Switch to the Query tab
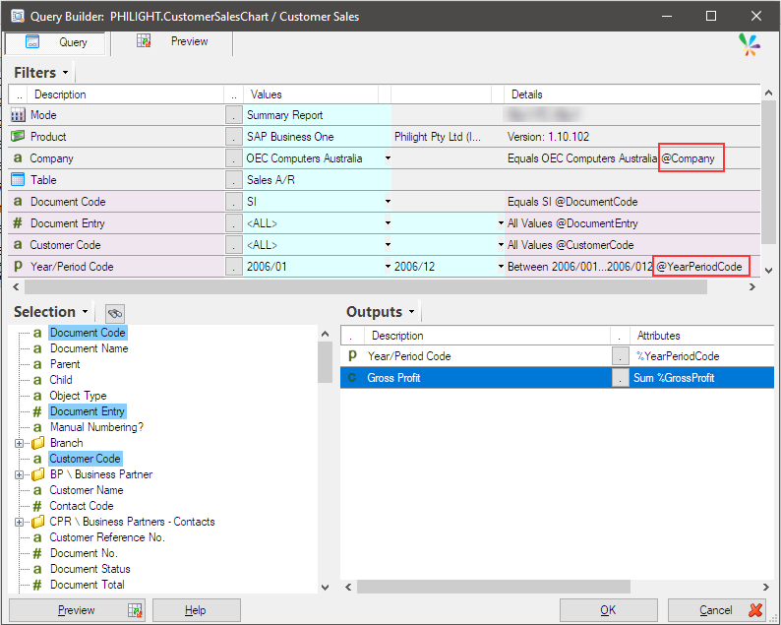This screenshot has width=781, height=625. (x=55, y=43)
